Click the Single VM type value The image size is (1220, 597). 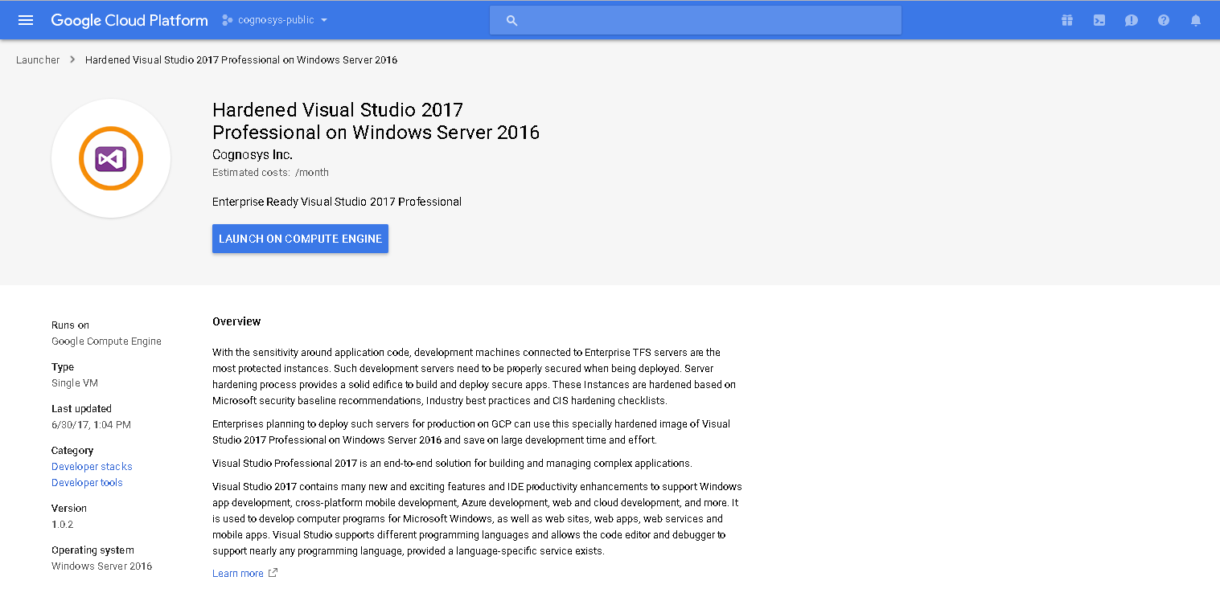click(x=75, y=382)
